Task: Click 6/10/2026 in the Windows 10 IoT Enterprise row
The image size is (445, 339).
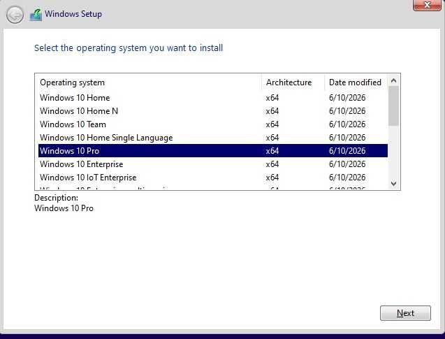Action: coord(347,178)
